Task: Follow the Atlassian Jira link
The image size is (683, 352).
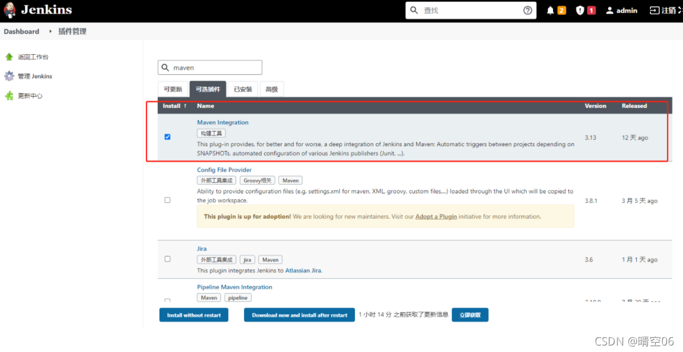Action: pos(303,270)
